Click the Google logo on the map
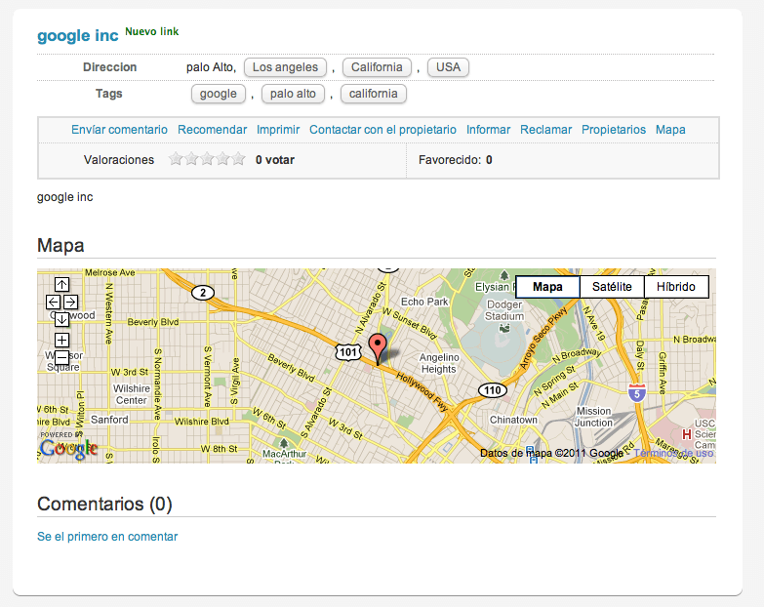Viewport: 764px width, 607px height. pyautogui.click(x=68, y=448)
